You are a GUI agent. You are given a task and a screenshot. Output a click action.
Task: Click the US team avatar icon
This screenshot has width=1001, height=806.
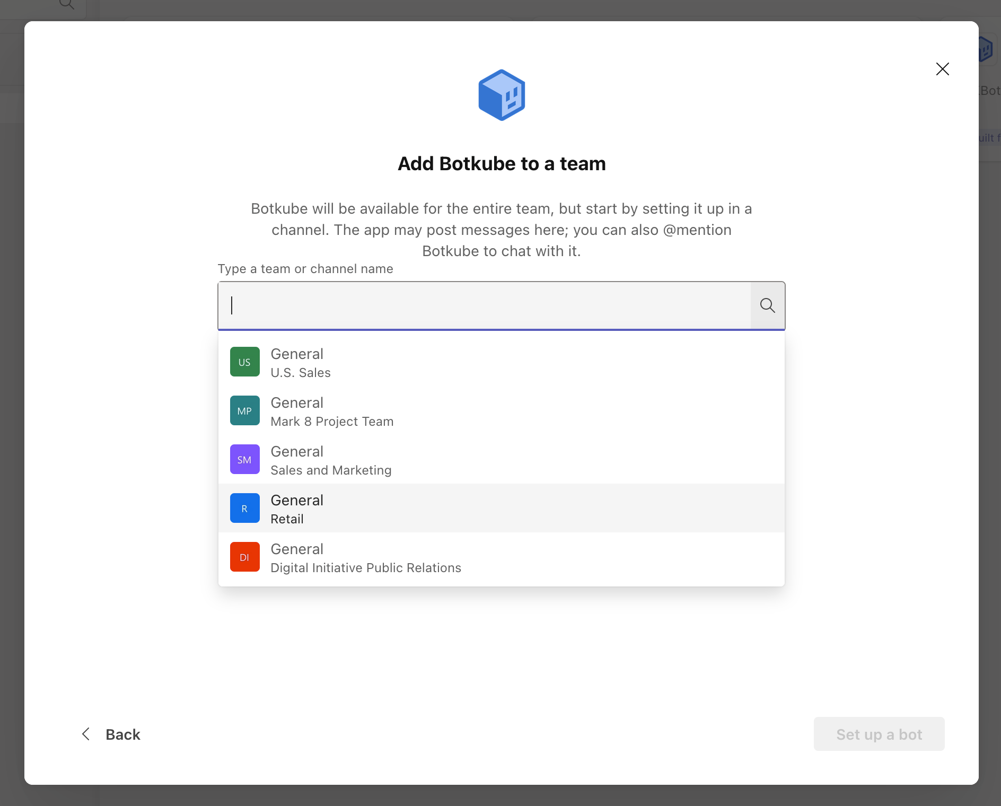[x=244, y=362]
